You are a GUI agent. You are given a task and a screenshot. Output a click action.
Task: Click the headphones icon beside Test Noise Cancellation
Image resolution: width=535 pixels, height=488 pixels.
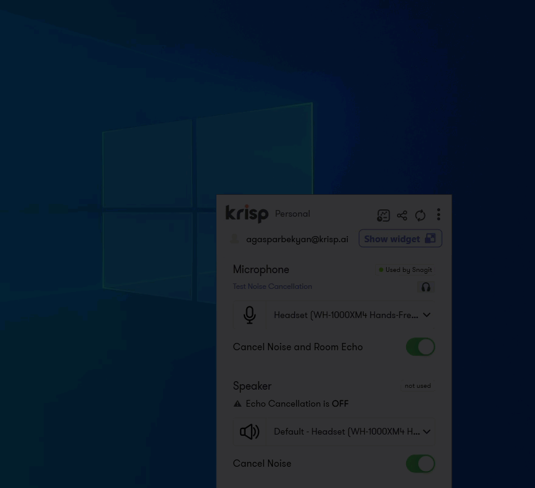coord(426,287)
